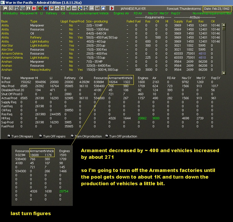Click the scrollbar thumb of base list
233x222 pixels.
point(224,28)
